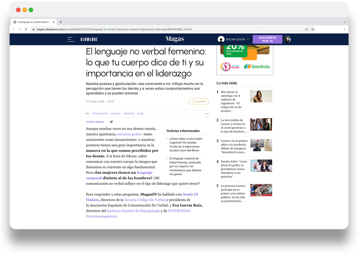Open related story about mujer coqueta

click(x=186, y=144)
